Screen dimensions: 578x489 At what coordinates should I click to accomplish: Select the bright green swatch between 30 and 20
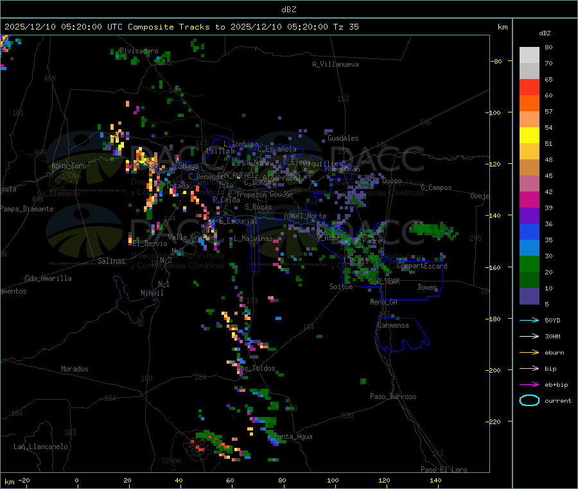[x=529, y=263]
